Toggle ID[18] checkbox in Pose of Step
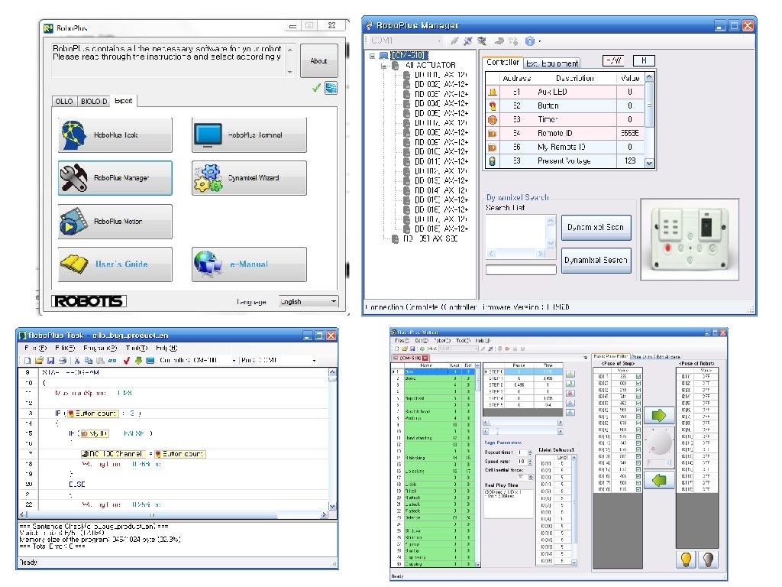 pyautogui.click(x=638, y=490)
